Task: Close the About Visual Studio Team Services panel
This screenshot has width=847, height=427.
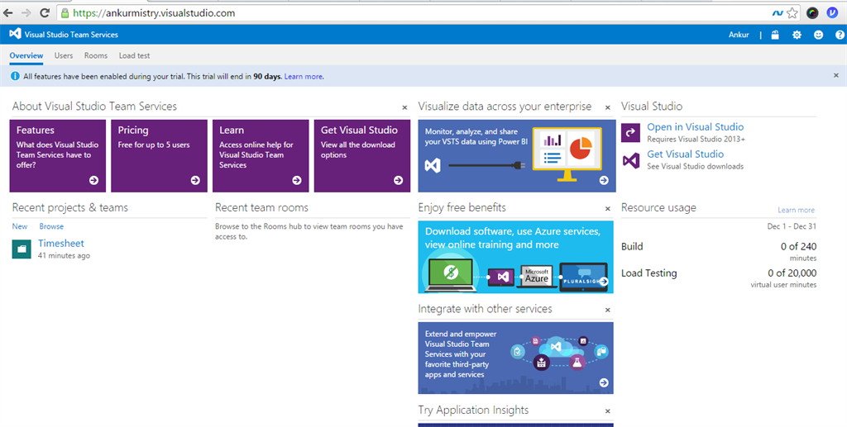Action: pyautogui.click(x=404, y=107)
